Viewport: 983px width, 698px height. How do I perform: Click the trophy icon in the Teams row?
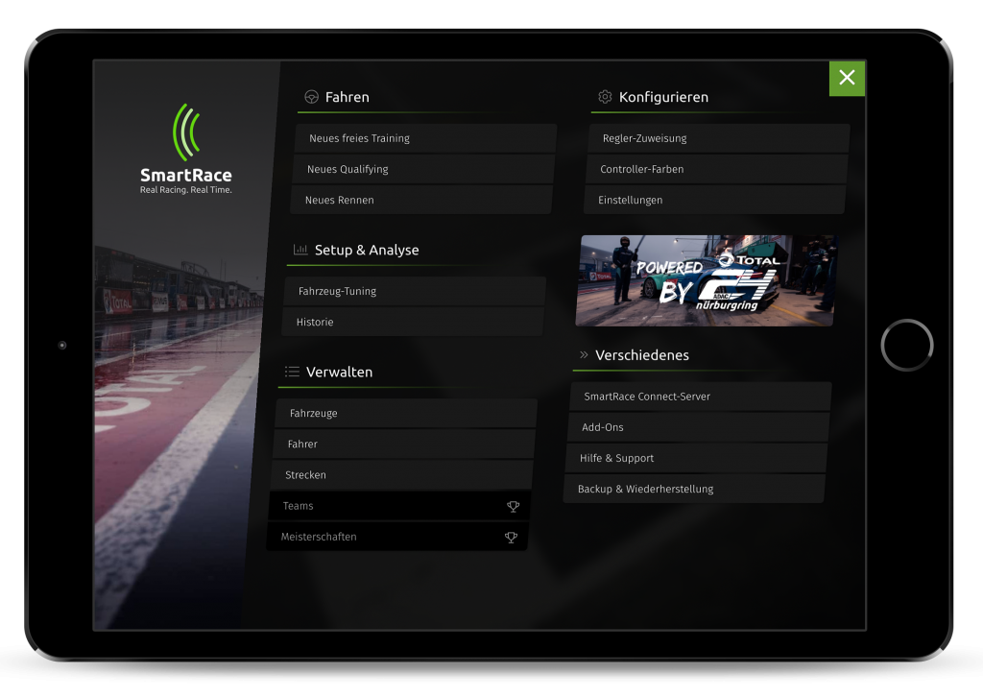point(513,507)
